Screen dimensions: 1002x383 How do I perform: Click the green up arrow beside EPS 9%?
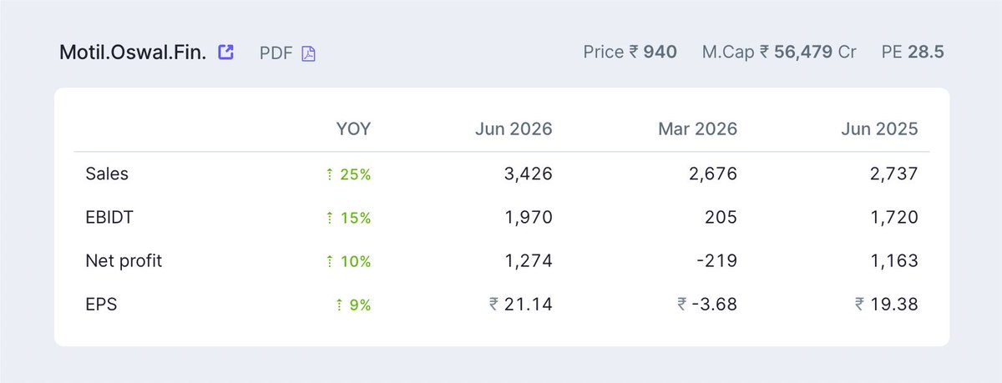click(330, 305)
